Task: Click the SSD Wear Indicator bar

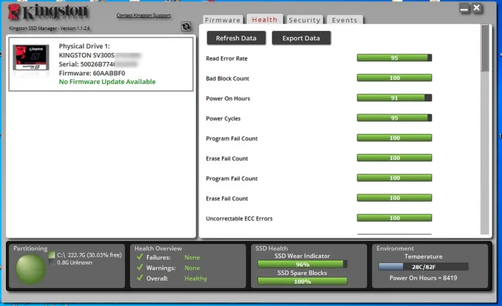Action: (302, 264)
